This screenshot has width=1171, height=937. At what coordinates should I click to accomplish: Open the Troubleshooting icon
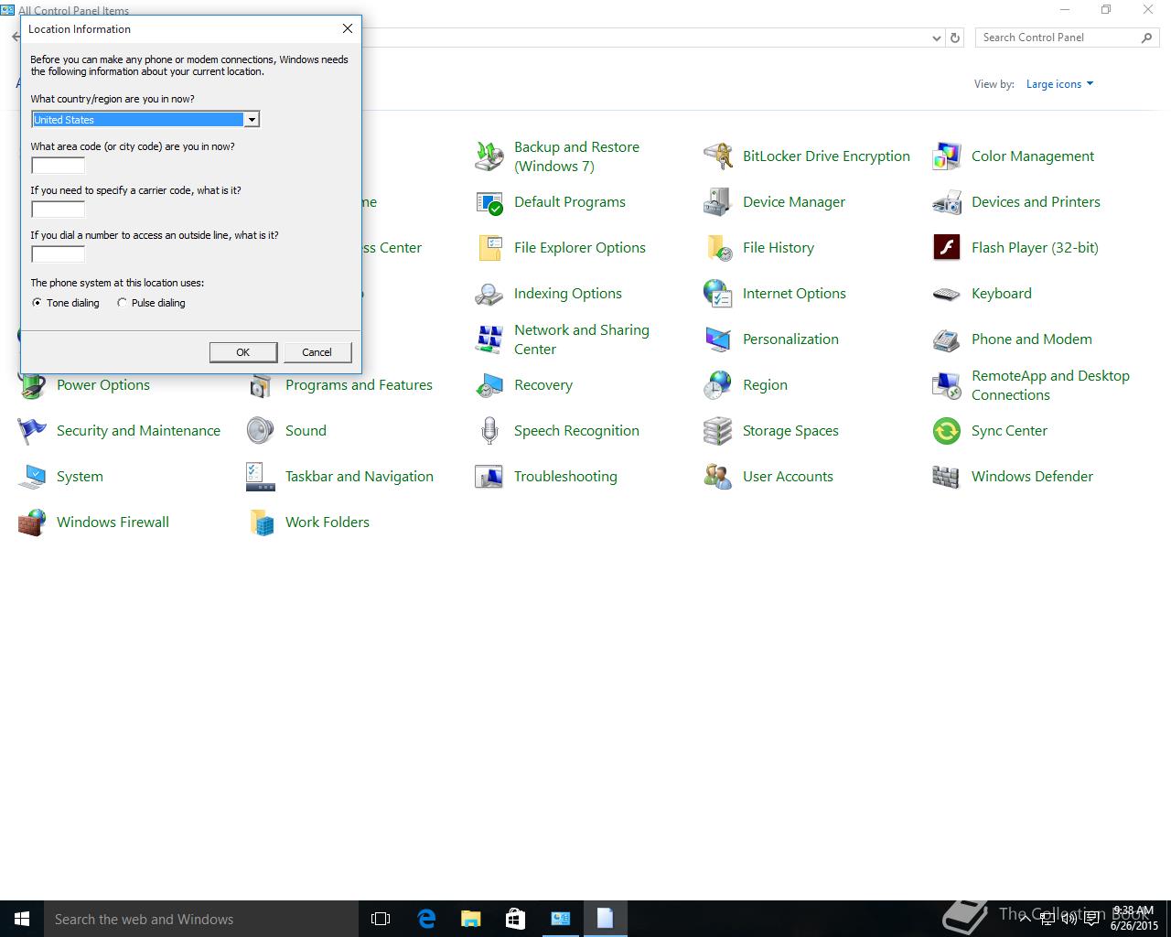click(x=489, y=477)
